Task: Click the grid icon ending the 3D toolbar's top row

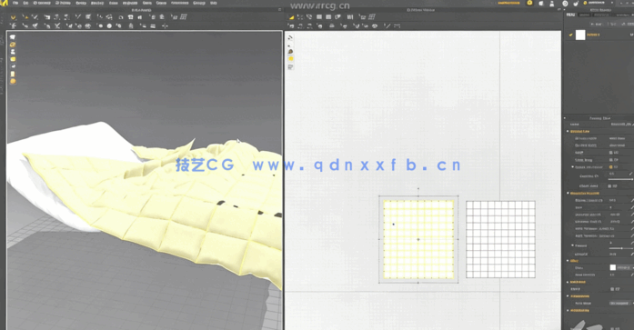Action: click(184, 17)
